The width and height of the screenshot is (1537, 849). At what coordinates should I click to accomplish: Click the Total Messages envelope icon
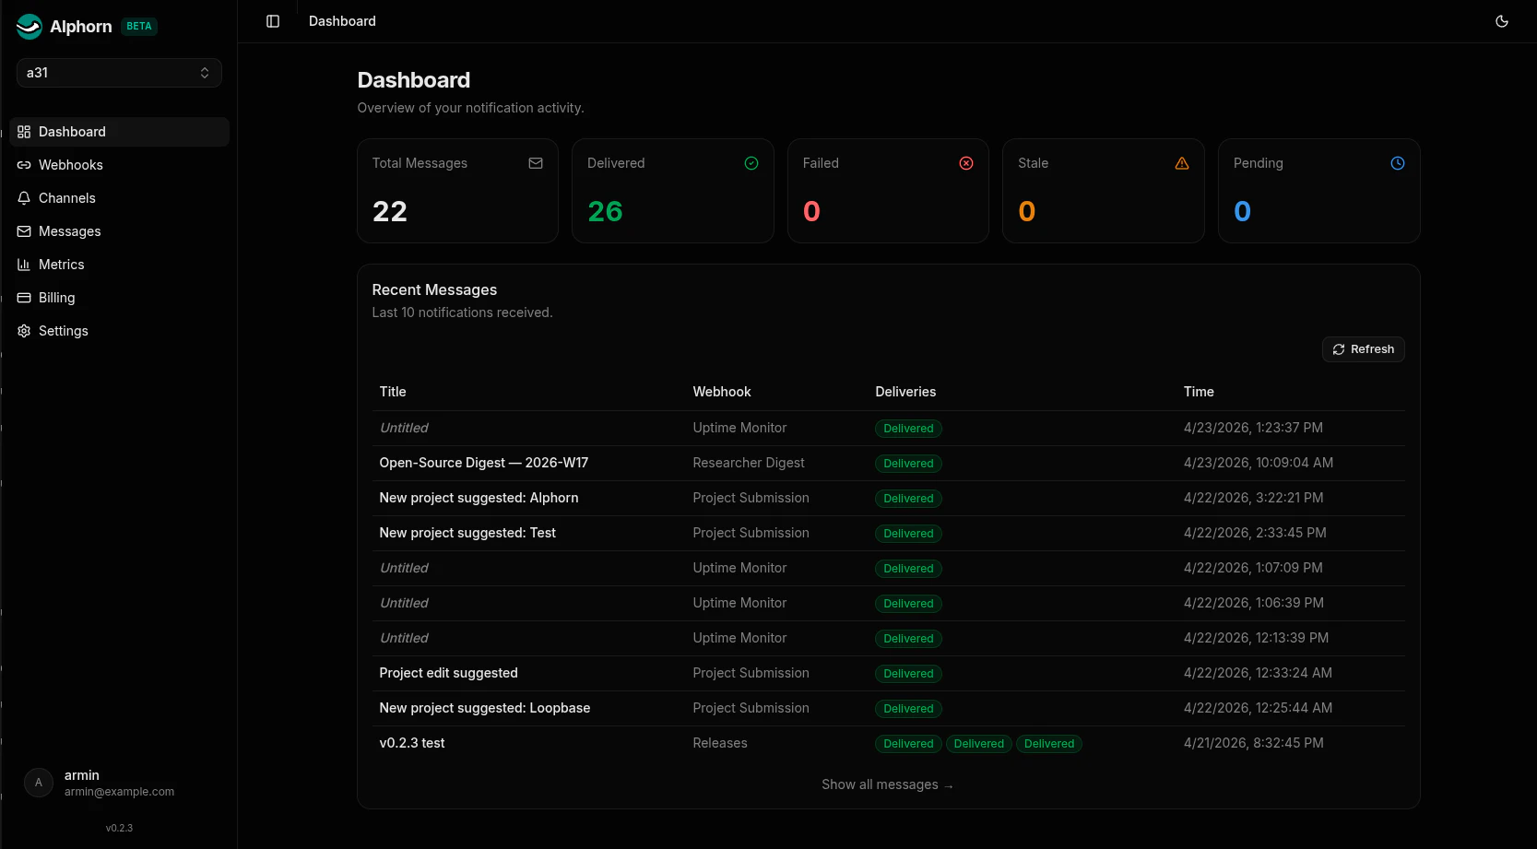pos(536,163)
